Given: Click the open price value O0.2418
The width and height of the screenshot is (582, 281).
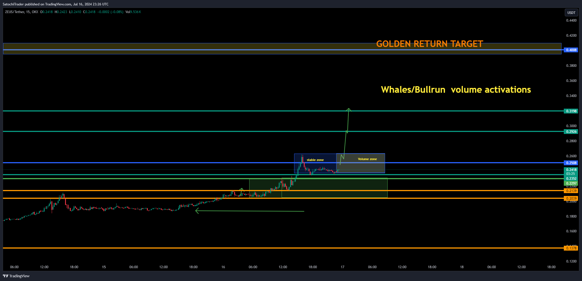Looking at the screenshot, I should (x=46, y=12).
